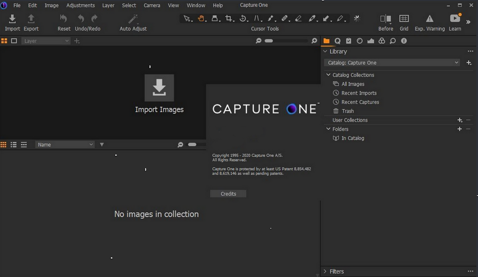Open the File menu
This screenshot has width=478, height=277.
17,5
